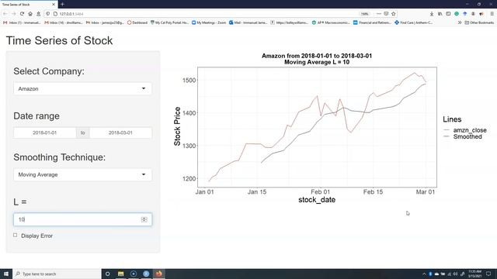Open the Firefox hamburger menu

point(492,14)
